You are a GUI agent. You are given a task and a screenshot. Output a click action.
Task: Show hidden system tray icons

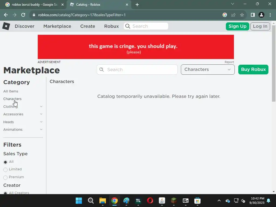[x=219, y=201]
